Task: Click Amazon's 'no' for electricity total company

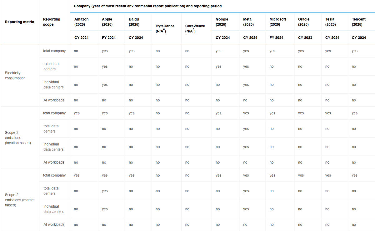Action: (x=76, y=51)
